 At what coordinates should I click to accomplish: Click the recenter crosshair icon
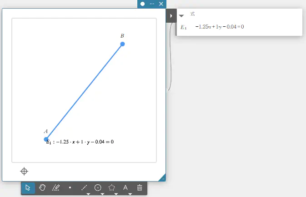pyautogui.click(x=25, y=171)
